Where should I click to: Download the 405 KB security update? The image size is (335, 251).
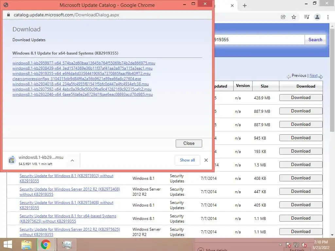(301, 205)
